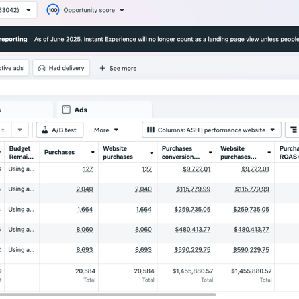The image size is (299, 299).
Task: Click 8,693 in the Website purchases column
Action: [x=143, y=250]
